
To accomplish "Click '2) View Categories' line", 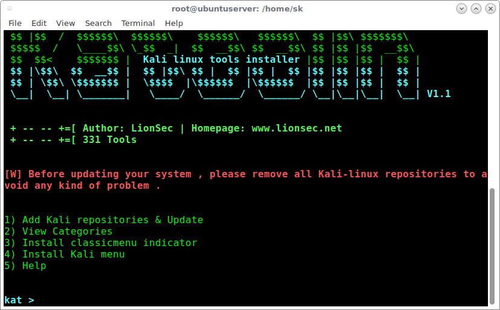I will (59, 232).
